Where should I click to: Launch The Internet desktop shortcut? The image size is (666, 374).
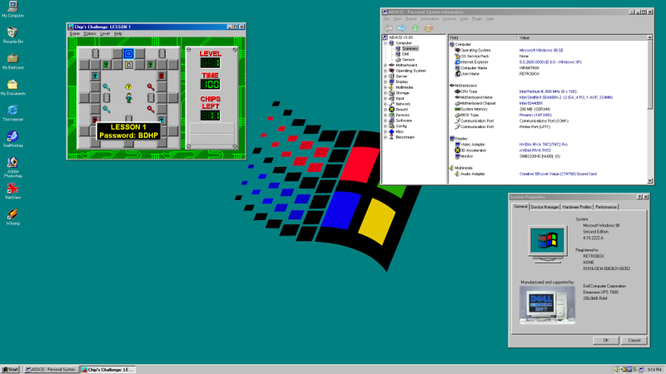pyautogui.click(x=12, y=113)
